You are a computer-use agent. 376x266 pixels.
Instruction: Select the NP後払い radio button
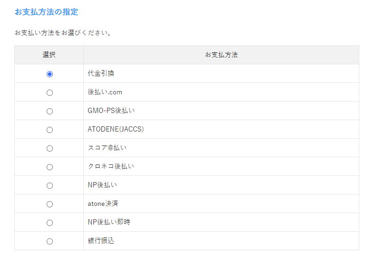pyautogui.click(x=49, y=185)
